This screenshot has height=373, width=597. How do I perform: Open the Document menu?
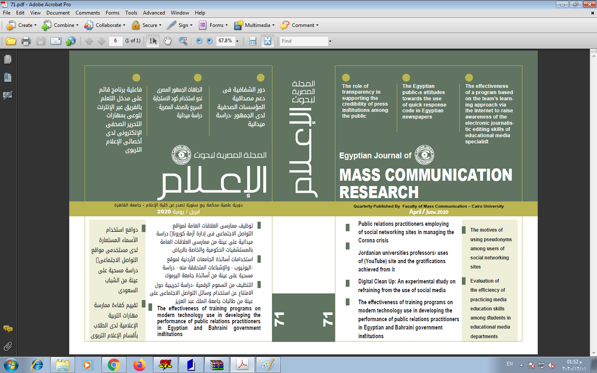coord(58,13)
